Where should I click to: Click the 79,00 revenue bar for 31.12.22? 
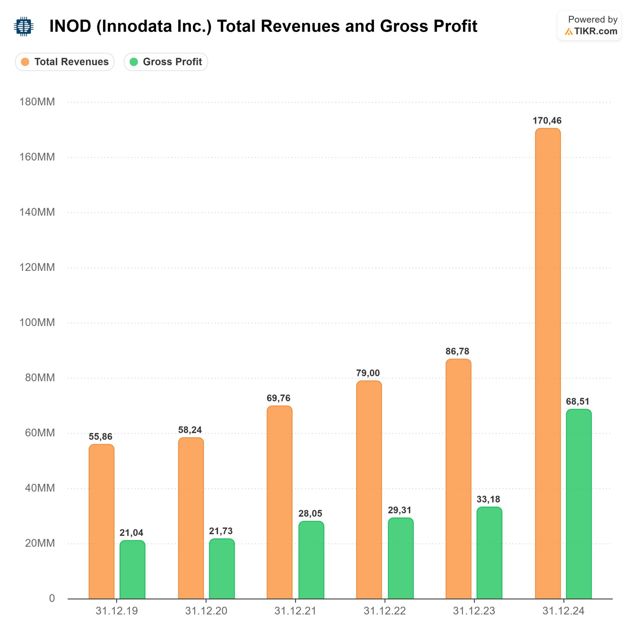(x=369, y=489)
